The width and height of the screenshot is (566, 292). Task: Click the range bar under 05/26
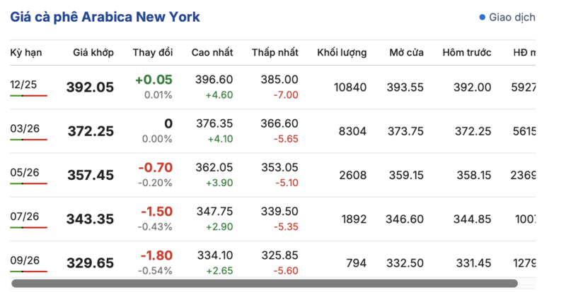(x=28, y=183)
